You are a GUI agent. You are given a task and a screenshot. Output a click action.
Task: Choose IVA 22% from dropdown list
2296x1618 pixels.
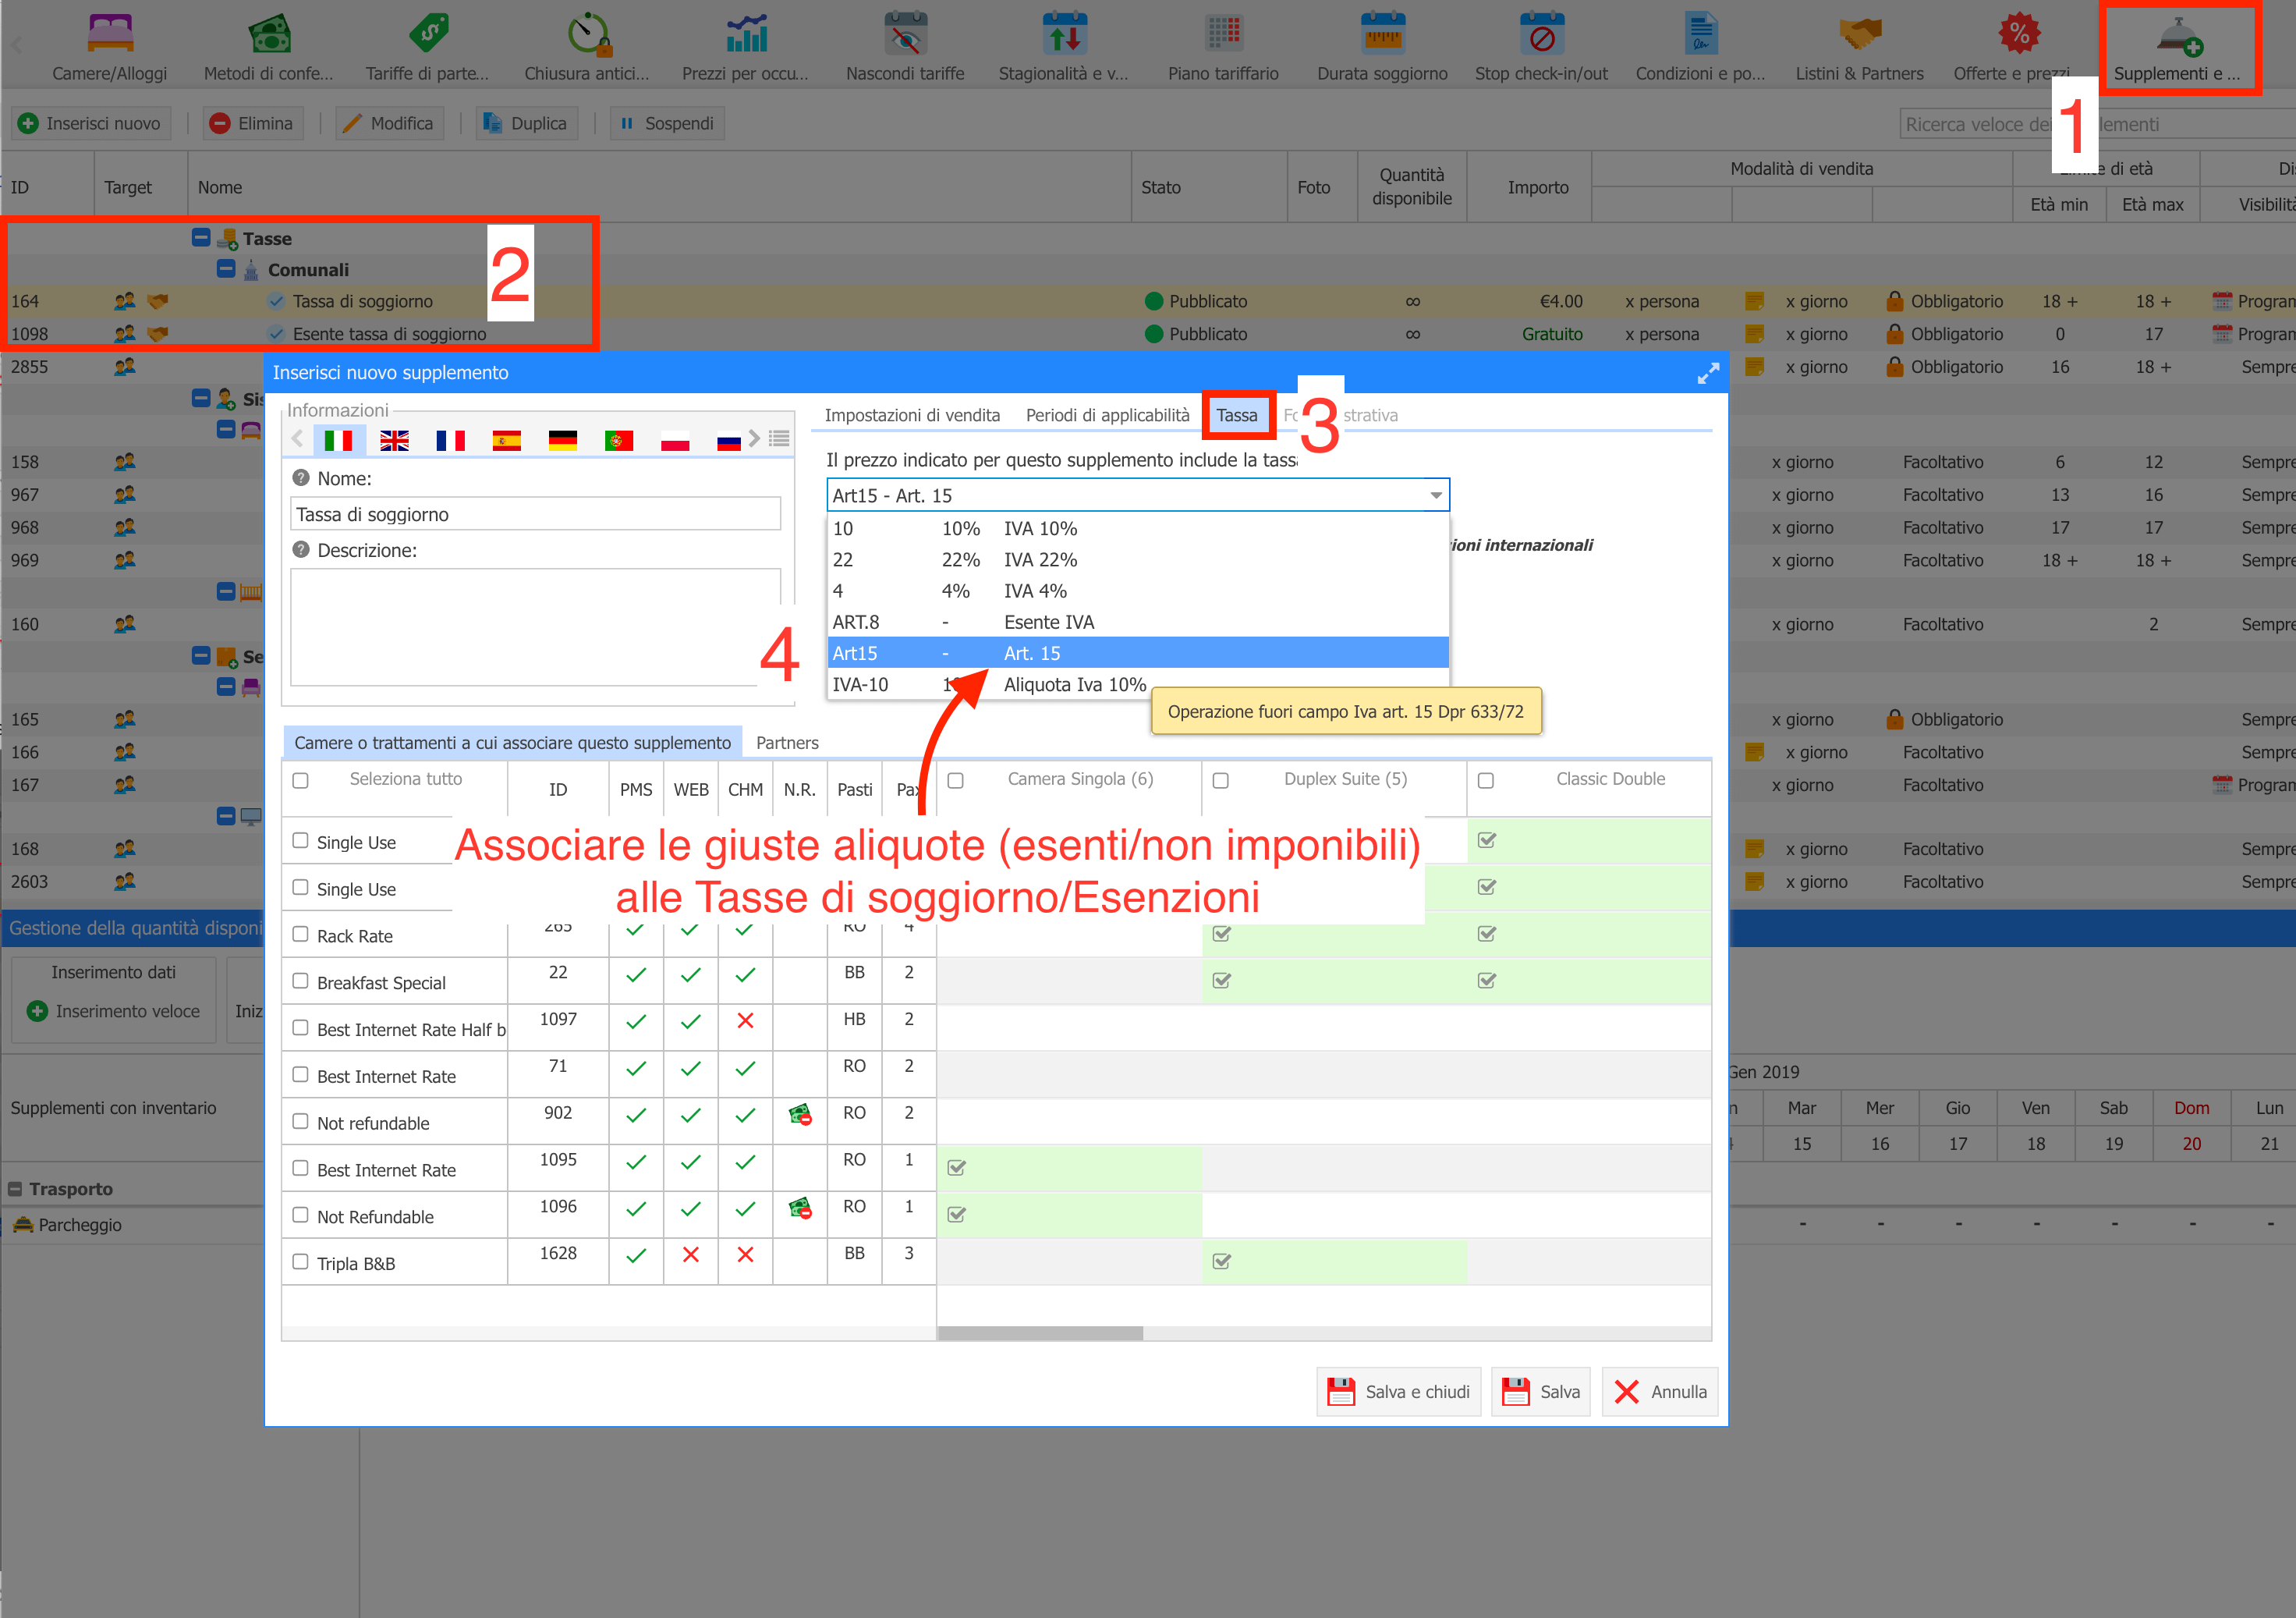(1138, 559)
